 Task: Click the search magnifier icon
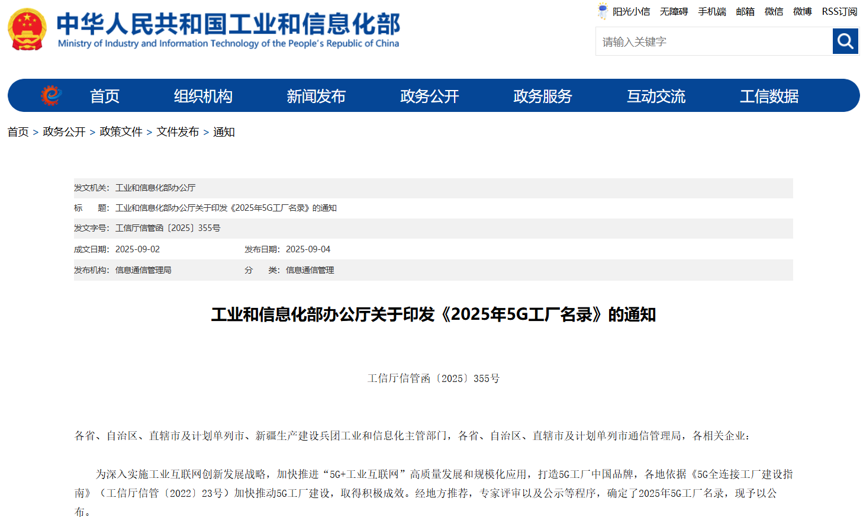pyautogui.click(x=845, y=41)
